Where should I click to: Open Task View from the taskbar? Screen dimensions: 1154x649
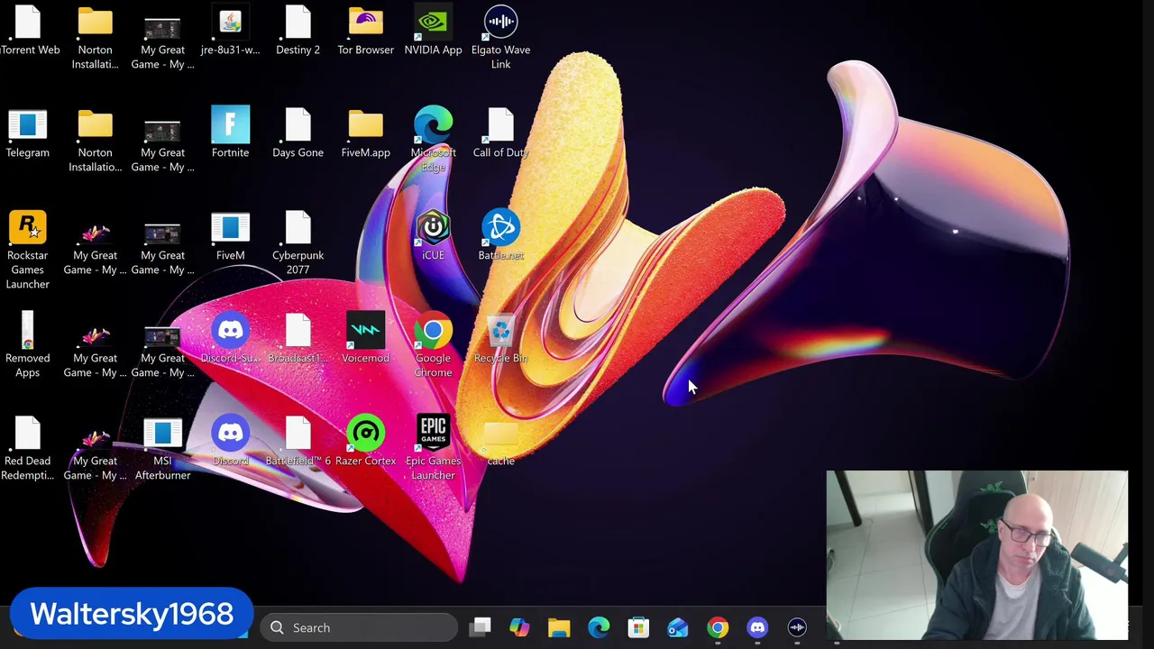pos(480,627)
